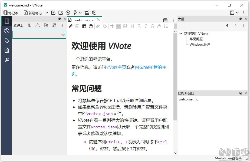250x162 pixels.
Task: Open the tag explorer in left sidebar
Action: (7, 40)
